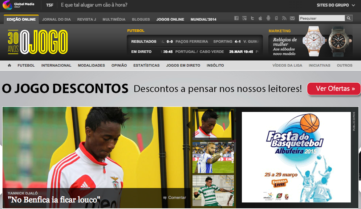
Task: Open the Twitter icon link
Action: pos(252,18)
